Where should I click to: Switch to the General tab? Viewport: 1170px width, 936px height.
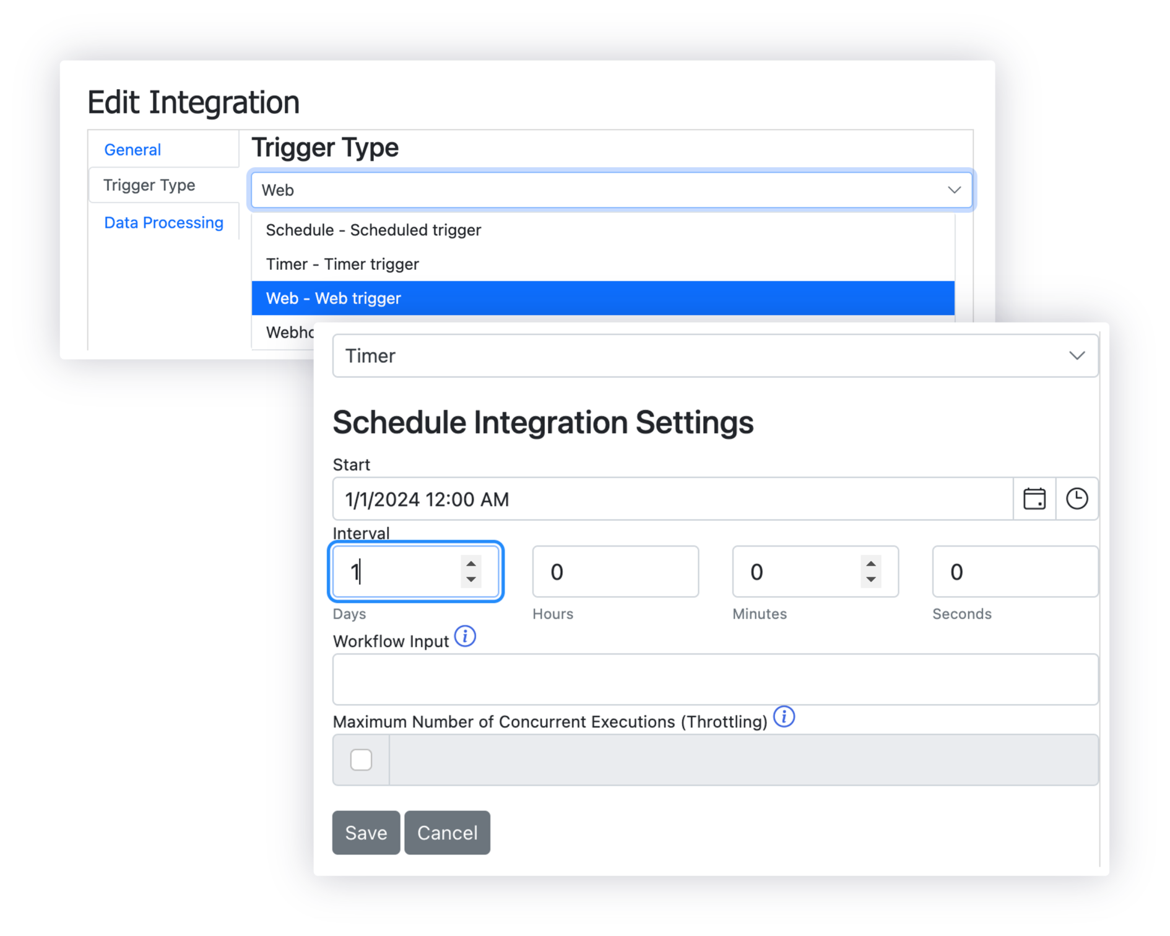pyautogui.click(x=132, y=149)
